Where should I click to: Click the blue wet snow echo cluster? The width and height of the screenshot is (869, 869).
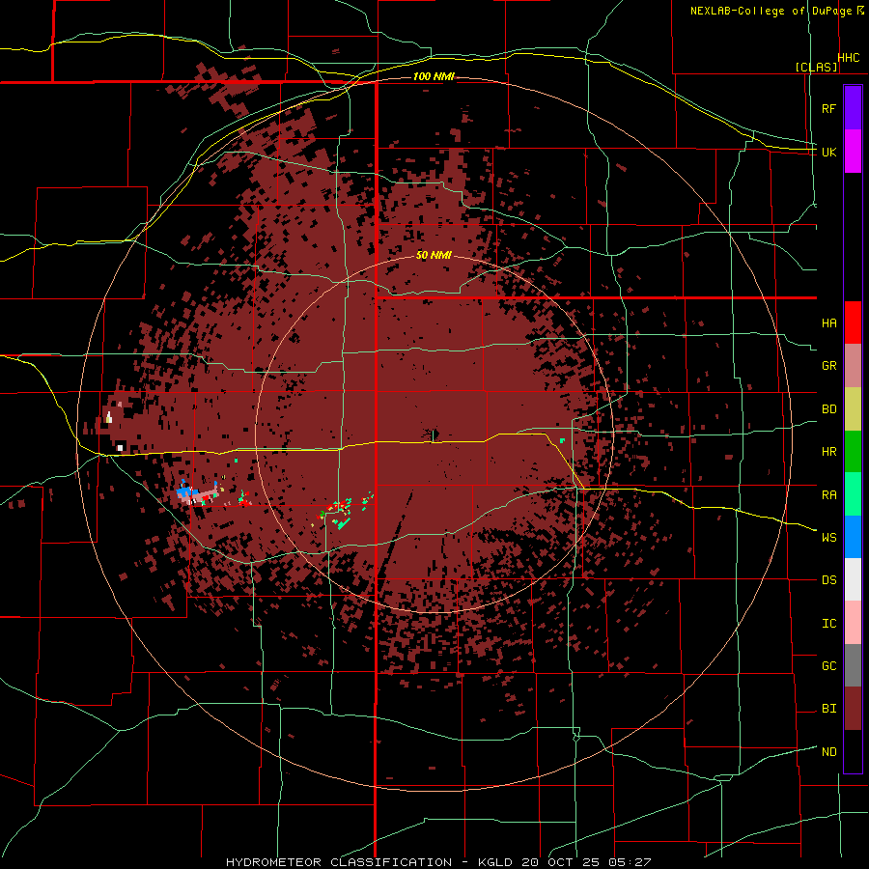[x=185, y=491]
